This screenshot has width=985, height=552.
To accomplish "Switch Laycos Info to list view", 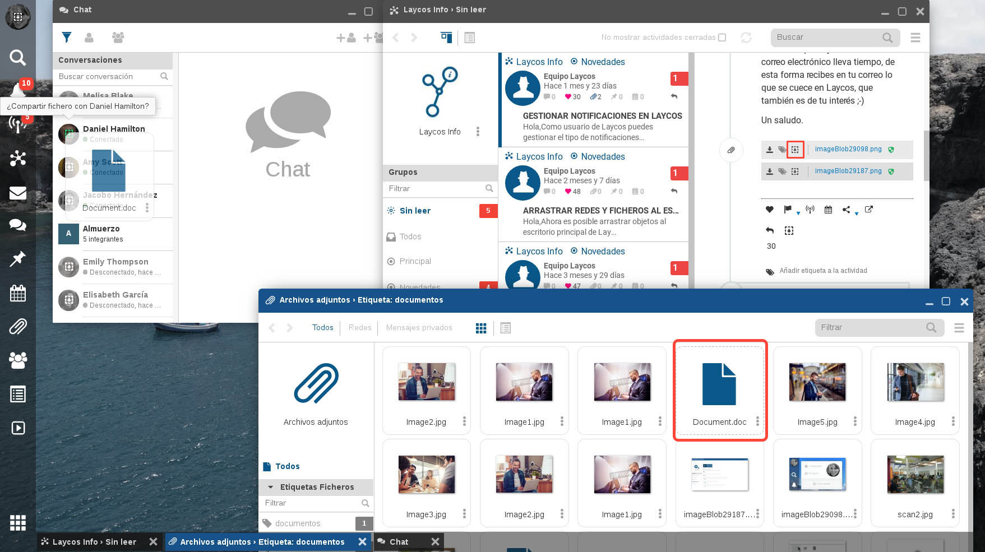I will [470, 38].
